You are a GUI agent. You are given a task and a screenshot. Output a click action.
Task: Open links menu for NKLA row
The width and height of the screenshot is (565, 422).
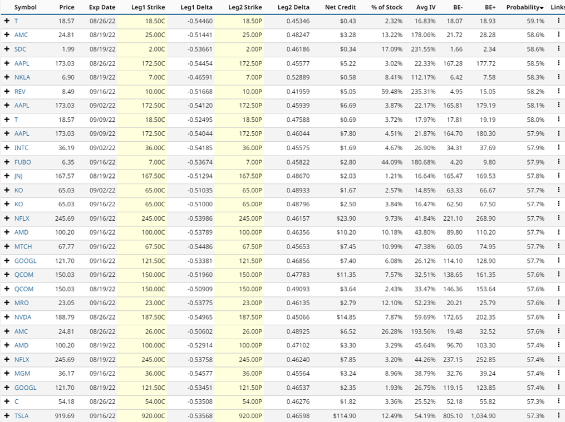click(558, 77)
